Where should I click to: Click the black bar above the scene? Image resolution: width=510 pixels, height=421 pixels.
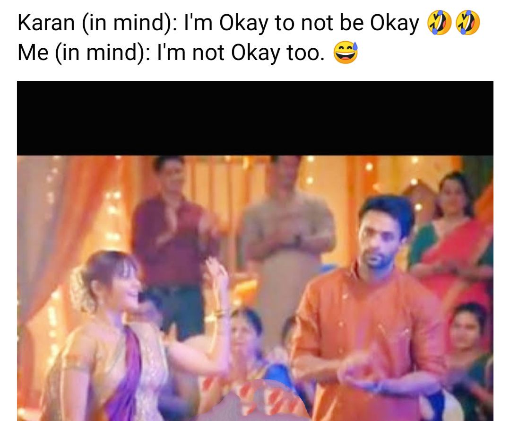255,118
